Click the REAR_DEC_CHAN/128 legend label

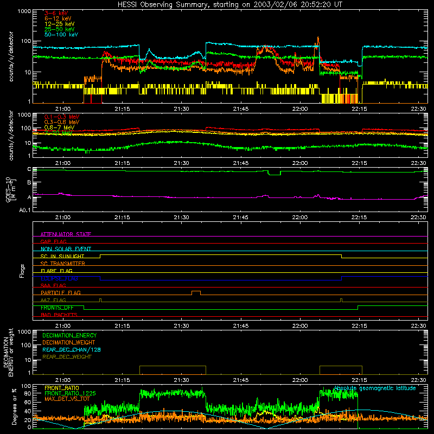click(72, 349)
